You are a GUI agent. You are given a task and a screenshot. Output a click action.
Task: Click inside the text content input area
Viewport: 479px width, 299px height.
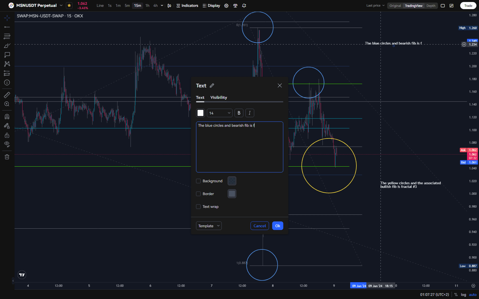click(239, 147)
